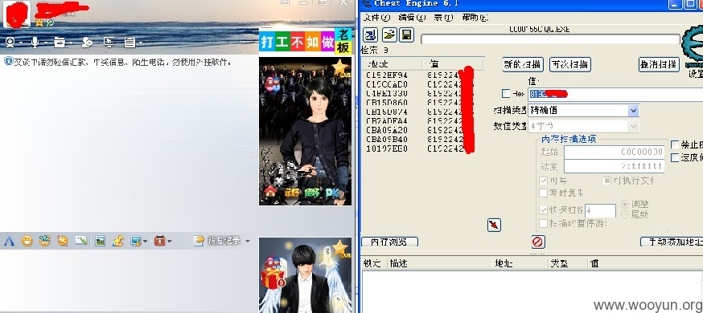Click the home icon on upper QQ show avatar
703x313 pixels.
270,192
